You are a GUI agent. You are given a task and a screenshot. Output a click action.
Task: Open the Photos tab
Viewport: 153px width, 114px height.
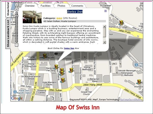point(61,6)
